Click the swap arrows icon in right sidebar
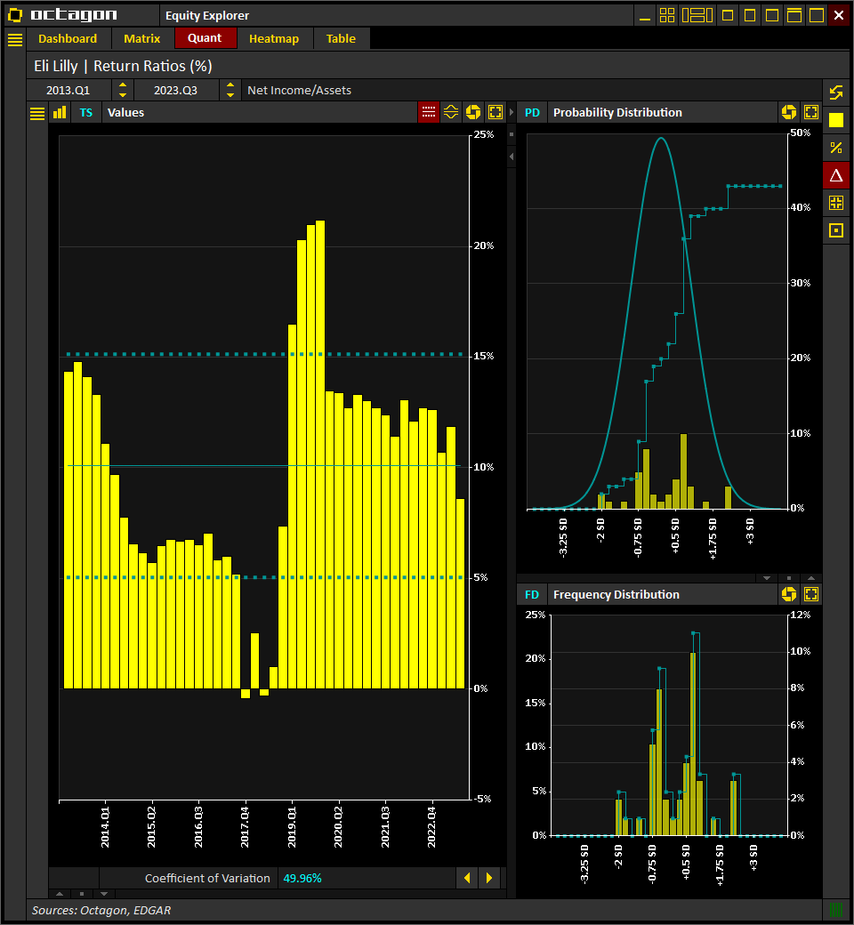 835,92
